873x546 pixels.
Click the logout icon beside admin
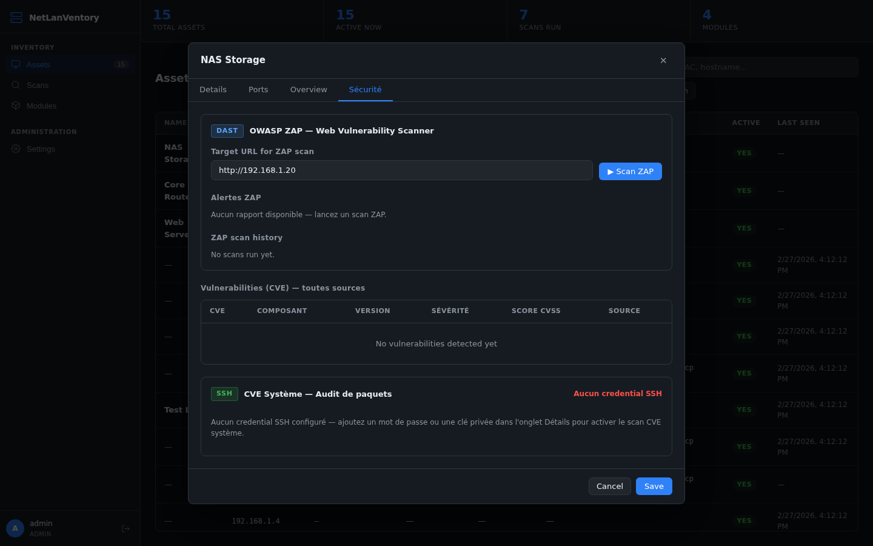tap(126, 528)
